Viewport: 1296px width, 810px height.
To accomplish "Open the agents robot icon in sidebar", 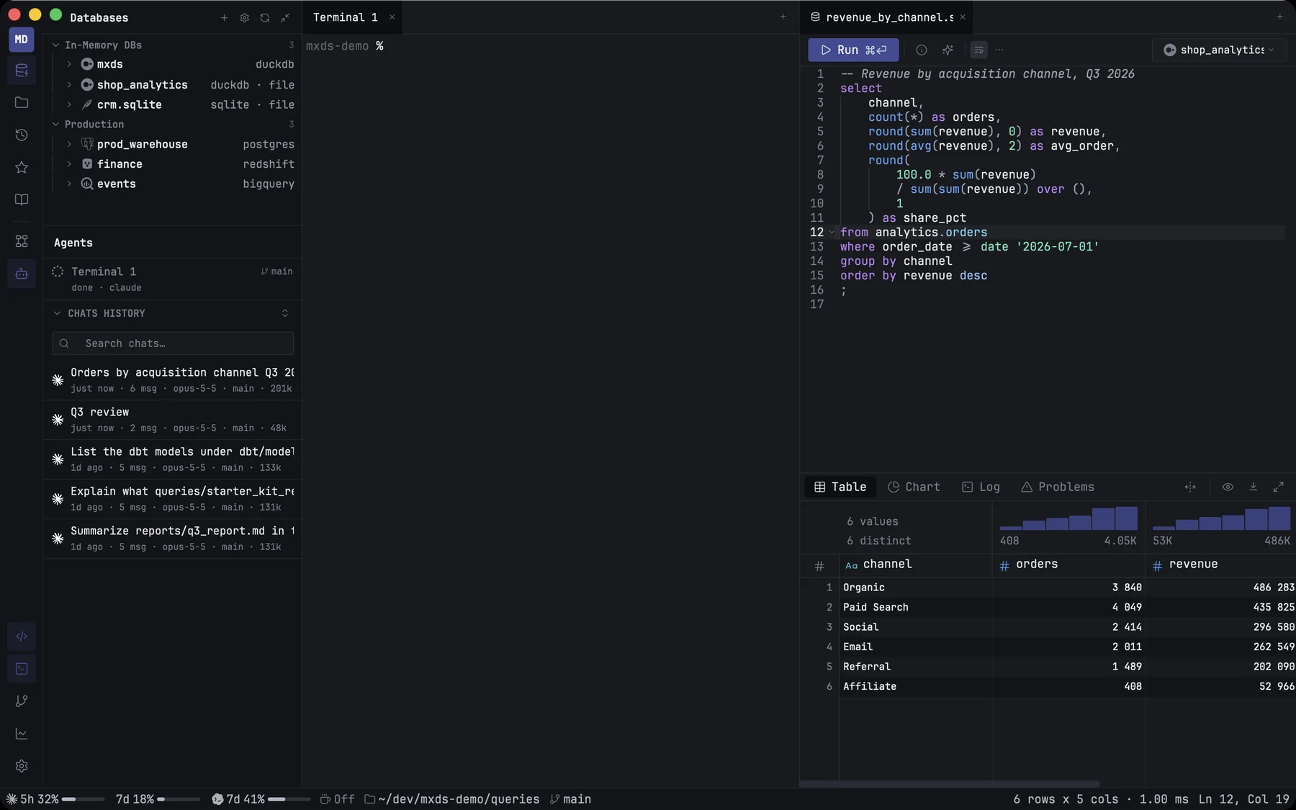I will click(x=22, y=274).
